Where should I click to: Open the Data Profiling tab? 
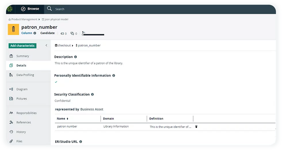click(x=28, y=75)
